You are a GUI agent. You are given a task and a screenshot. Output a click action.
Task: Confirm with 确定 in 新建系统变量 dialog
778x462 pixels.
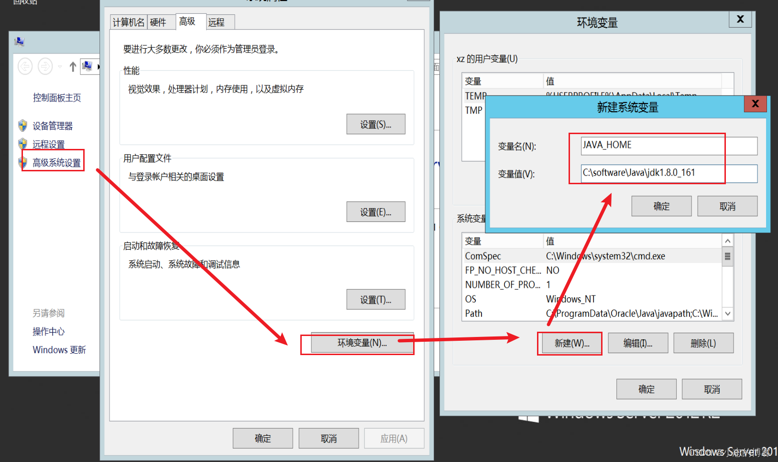click(x=662, y=206)
